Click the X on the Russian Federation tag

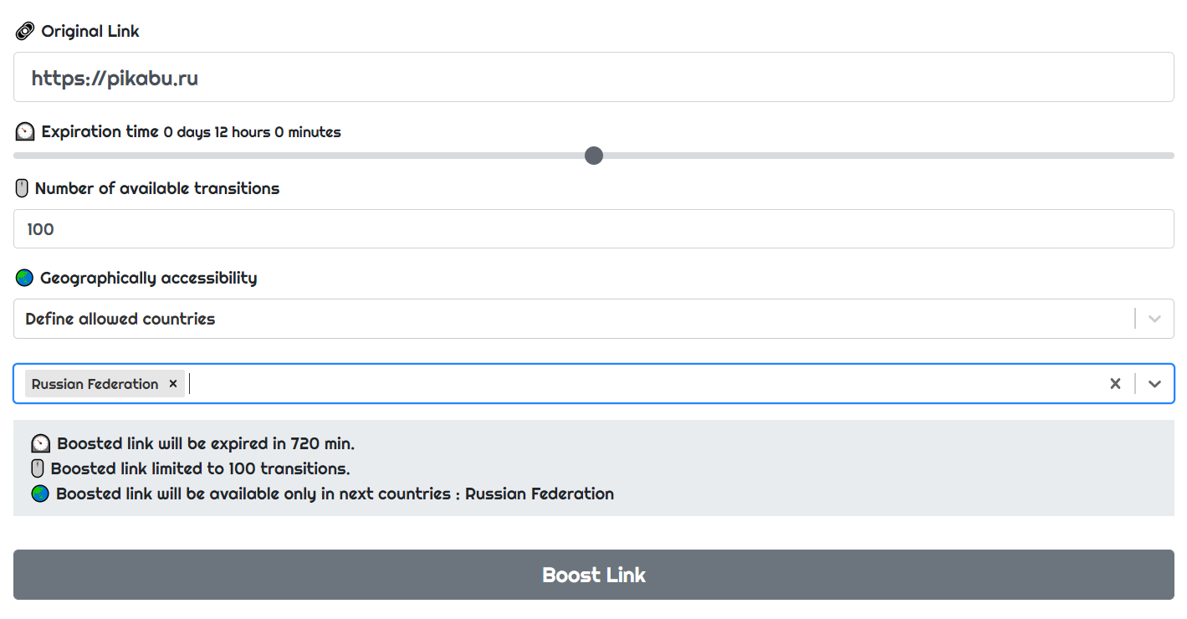pos(173,383)
